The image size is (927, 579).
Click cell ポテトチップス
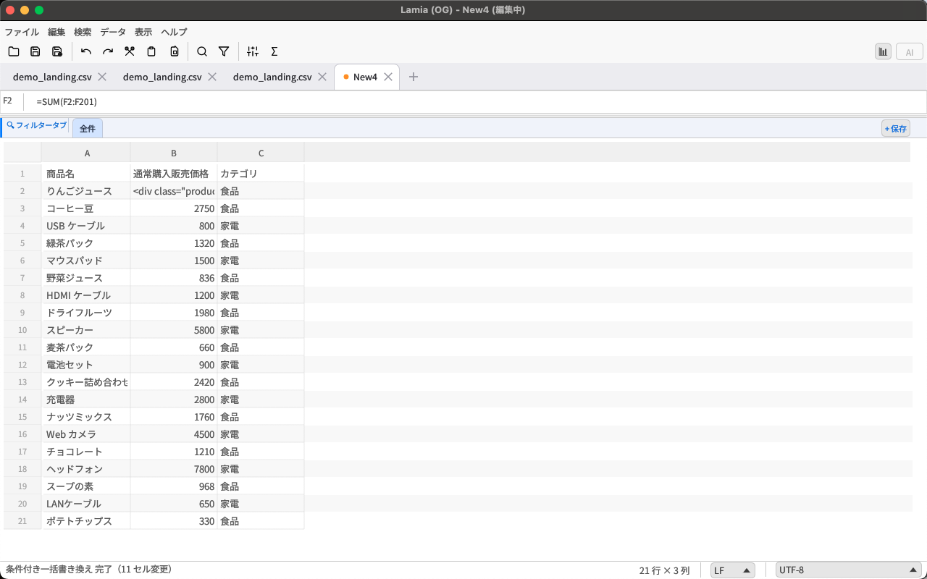click(x=85, y=521)
